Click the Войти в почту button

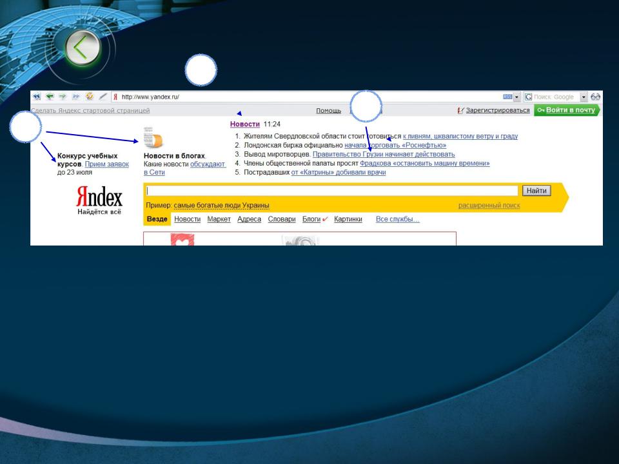point(567,110)
